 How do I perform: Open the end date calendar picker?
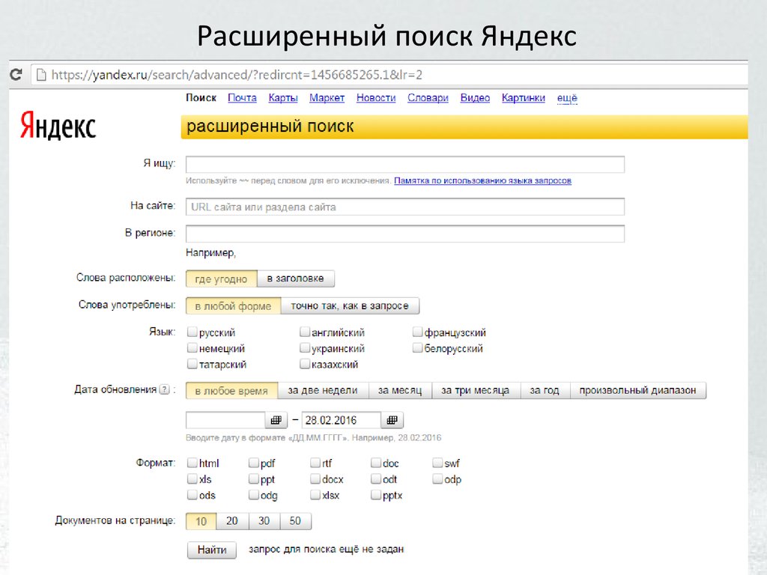[392, 419]
